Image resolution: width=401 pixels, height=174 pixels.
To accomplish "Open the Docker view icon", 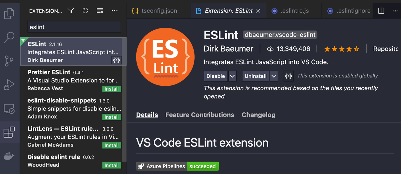I will [x=9, y=156].
